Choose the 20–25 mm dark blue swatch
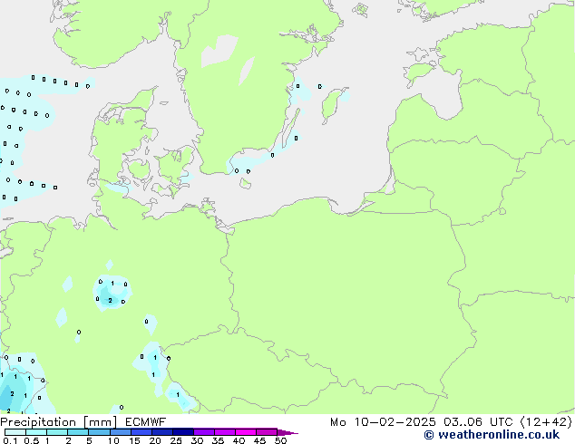The width and height of the screenshot is (575, 444). [161, 432]
